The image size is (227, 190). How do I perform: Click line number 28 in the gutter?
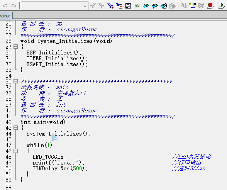[x=8, y=41]
